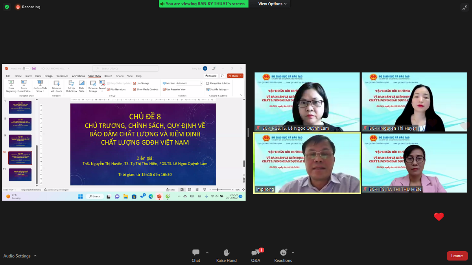
Task: Expand the View Options dropdown
Action: (273, 4)
